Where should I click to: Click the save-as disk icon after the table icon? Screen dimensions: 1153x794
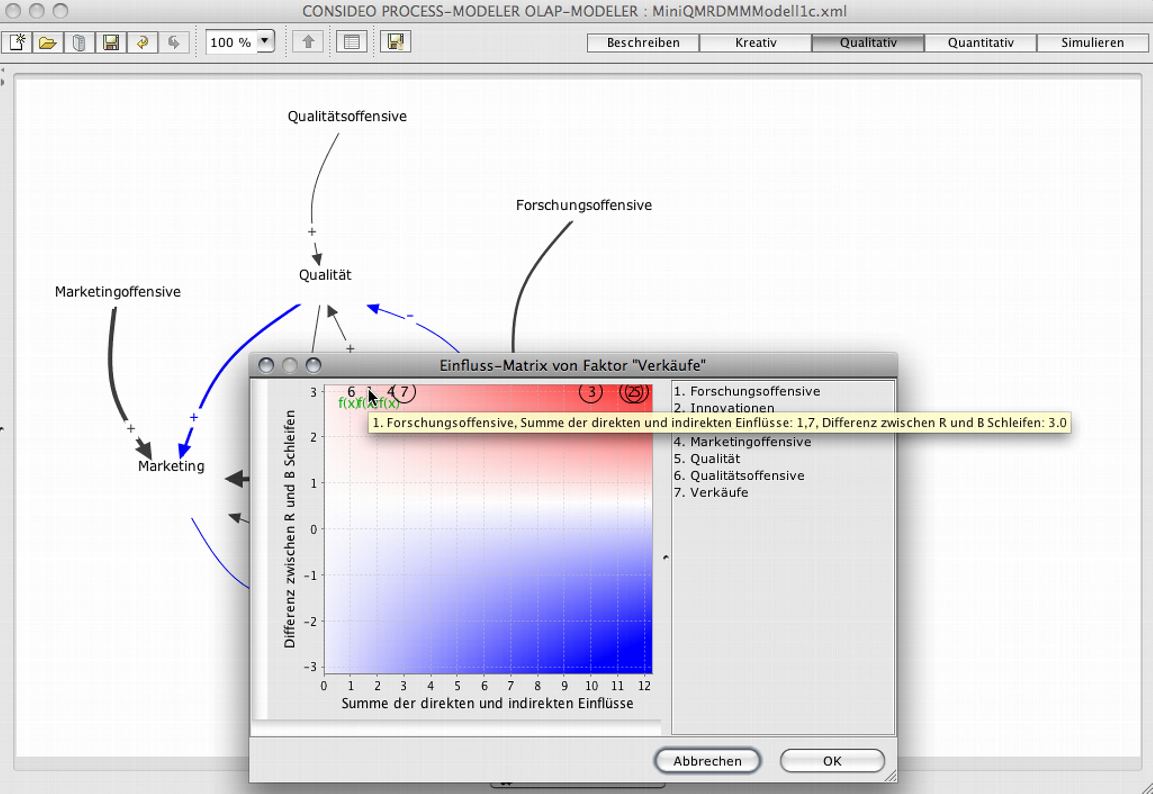point(395,42)
